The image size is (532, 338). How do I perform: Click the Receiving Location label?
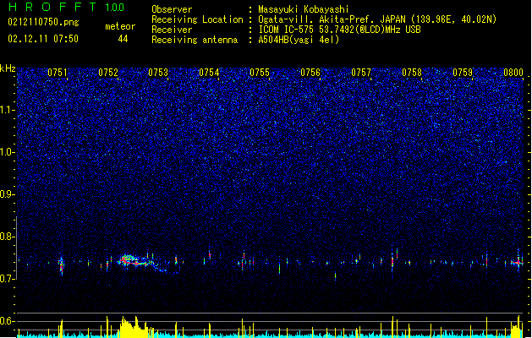(x=197, y=19)
